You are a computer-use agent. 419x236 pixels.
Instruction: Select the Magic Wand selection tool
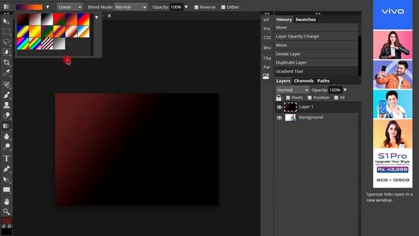coord(6,52)
